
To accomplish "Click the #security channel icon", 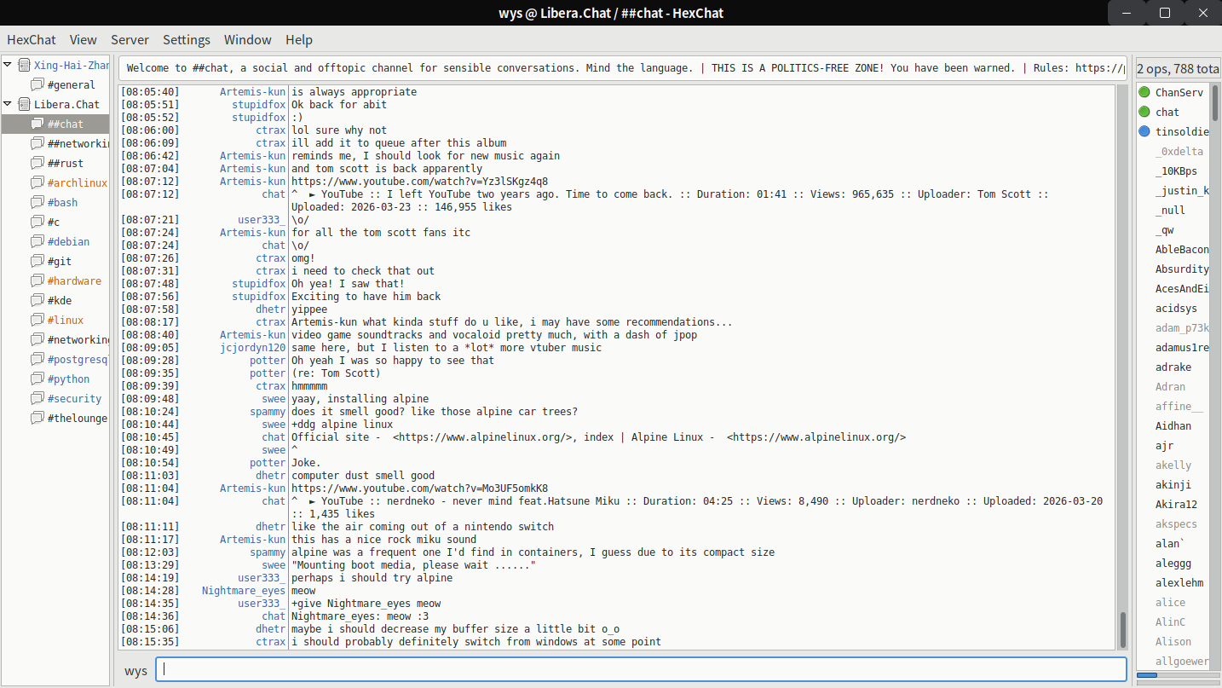I will pos(37,398).
